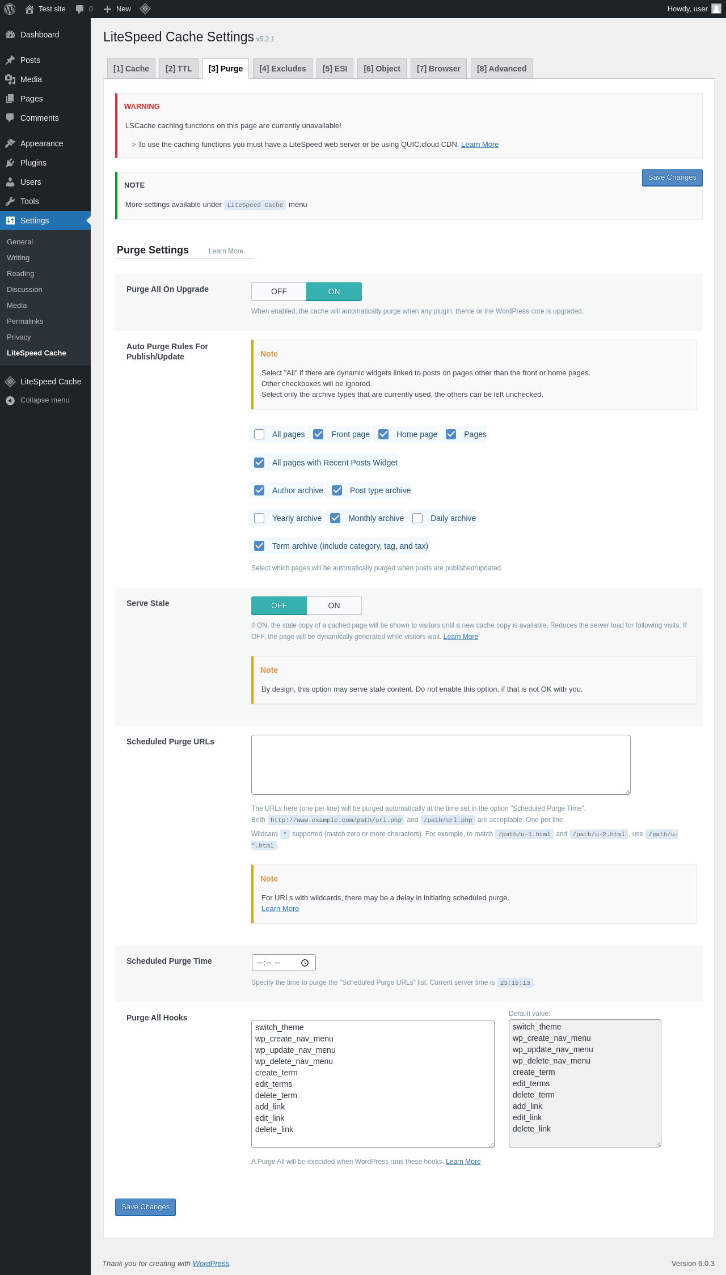Click the clock icon in Scheduled Purge Time
The width and height of the screenshot is (726, 1275).
[x=305, y=963]
